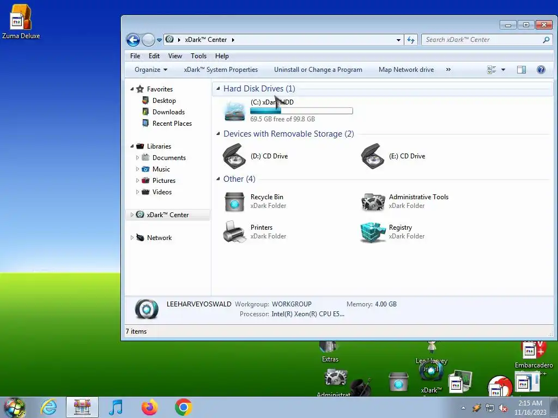Screen dimensions: 558x418
Task: Click the Change your view icon
Action: point(492,70)
